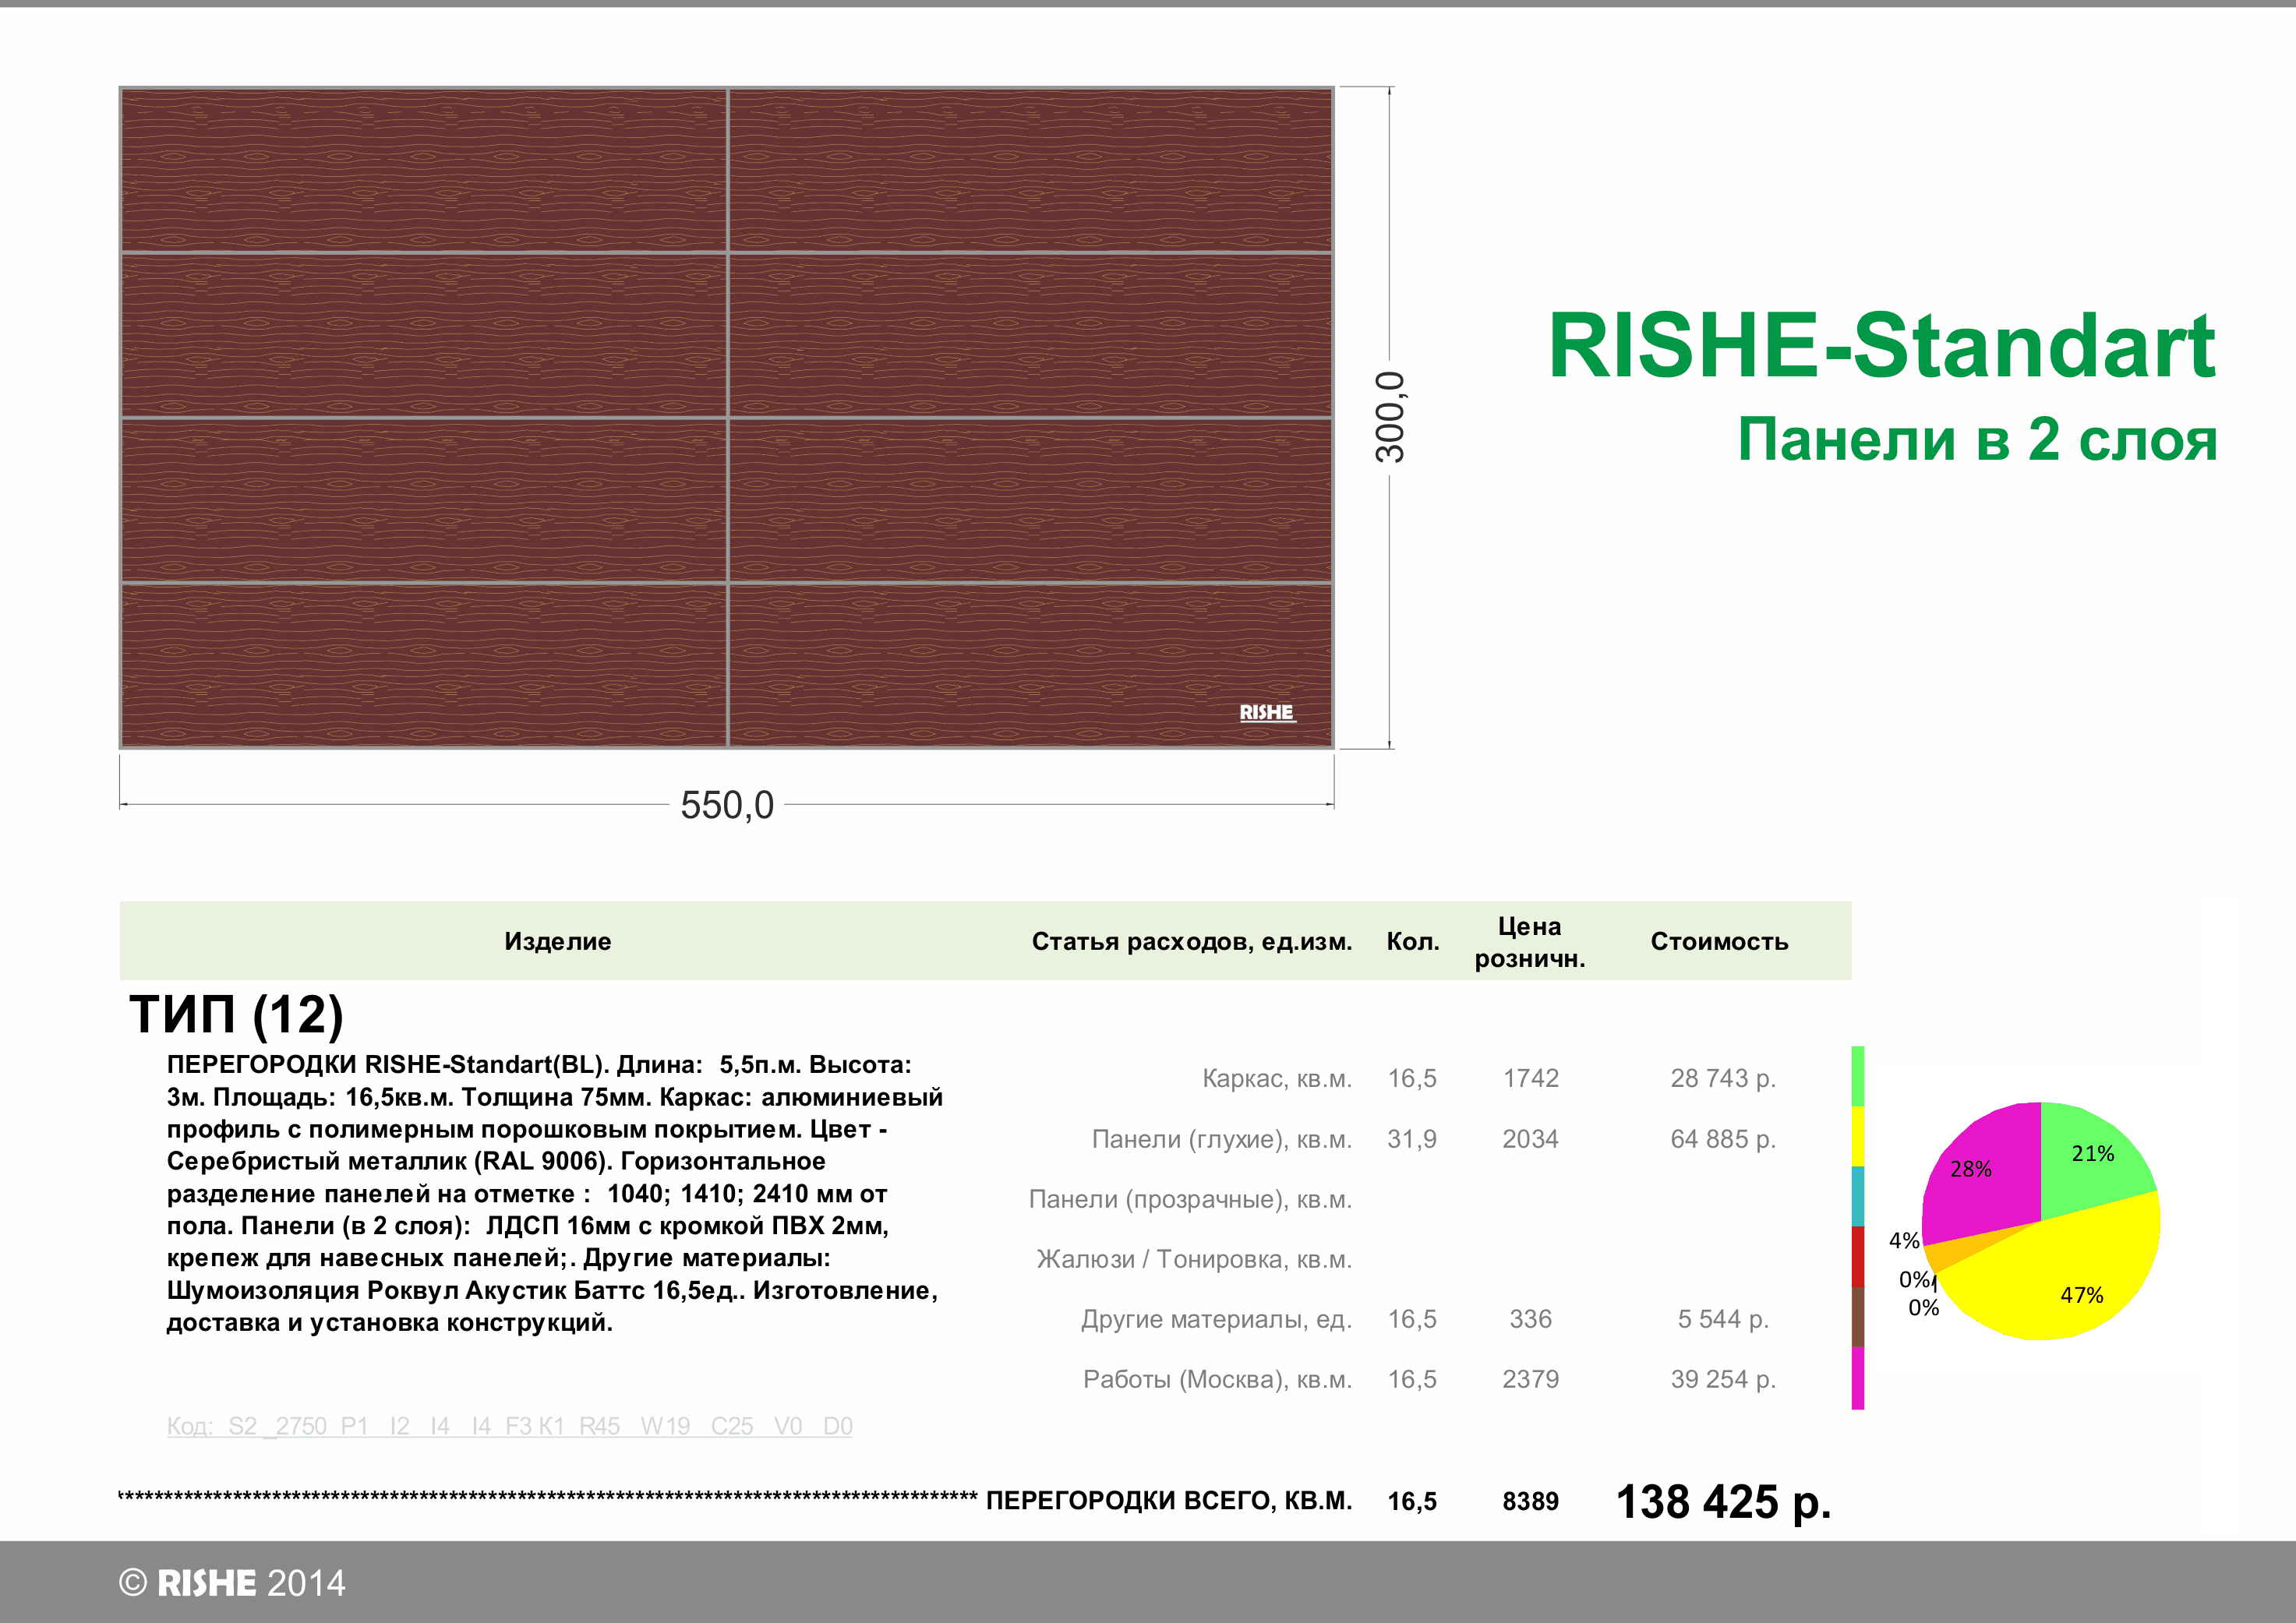This screenshot has width=2296, height=1623.
Task: Click the total unit price '8389'
Action: click(1530, 1501)
